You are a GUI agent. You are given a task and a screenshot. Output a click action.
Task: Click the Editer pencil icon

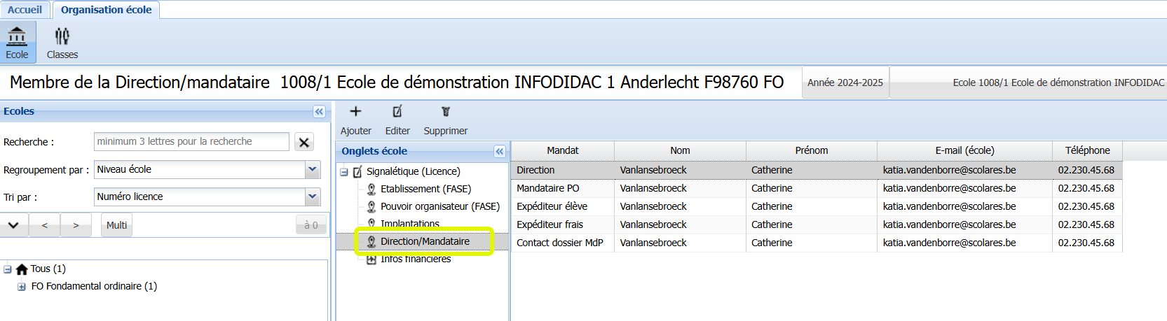click(397, 111)
